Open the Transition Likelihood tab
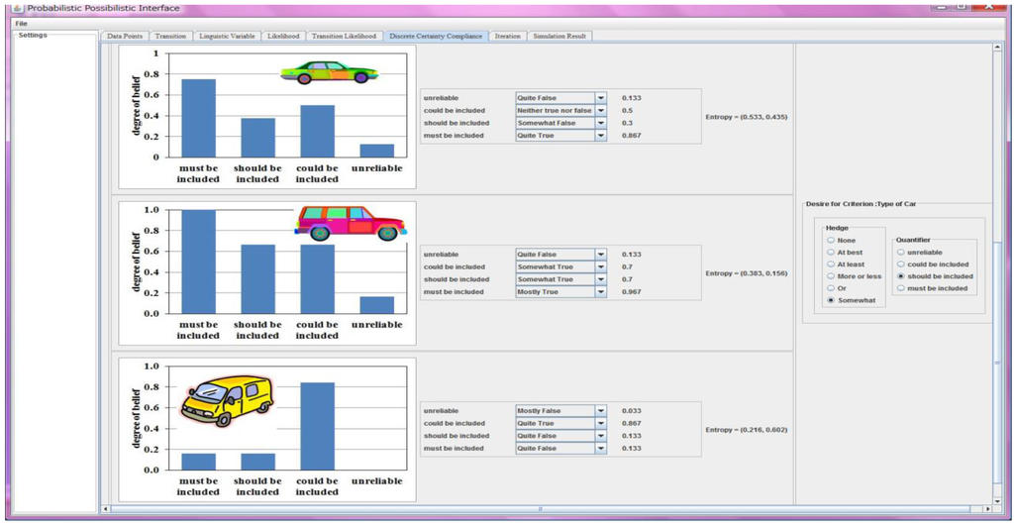The image size is (1014, 525). tap(344, 37)
